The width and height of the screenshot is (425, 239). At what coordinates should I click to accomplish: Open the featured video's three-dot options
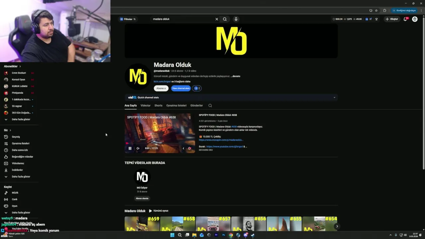coord(190,118)
